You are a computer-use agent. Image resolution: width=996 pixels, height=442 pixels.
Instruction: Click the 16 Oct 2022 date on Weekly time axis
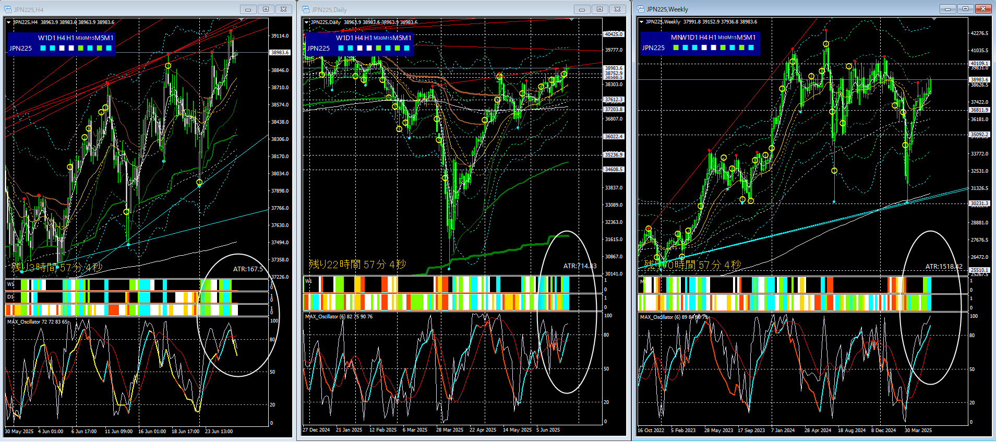coord(651,431)
